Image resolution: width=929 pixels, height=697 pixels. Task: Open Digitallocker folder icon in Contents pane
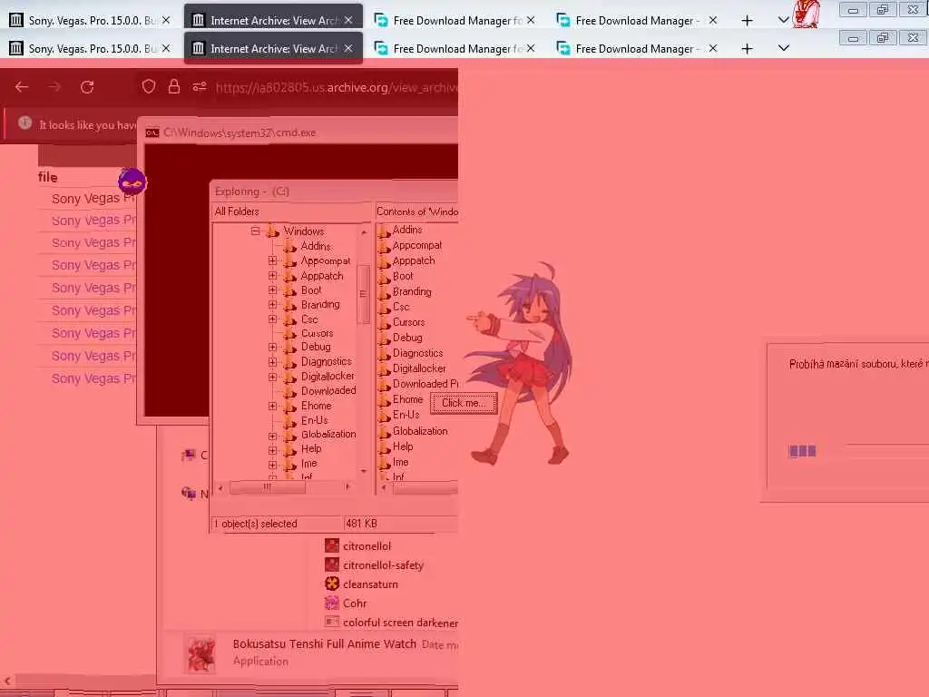tap(384, 368)
